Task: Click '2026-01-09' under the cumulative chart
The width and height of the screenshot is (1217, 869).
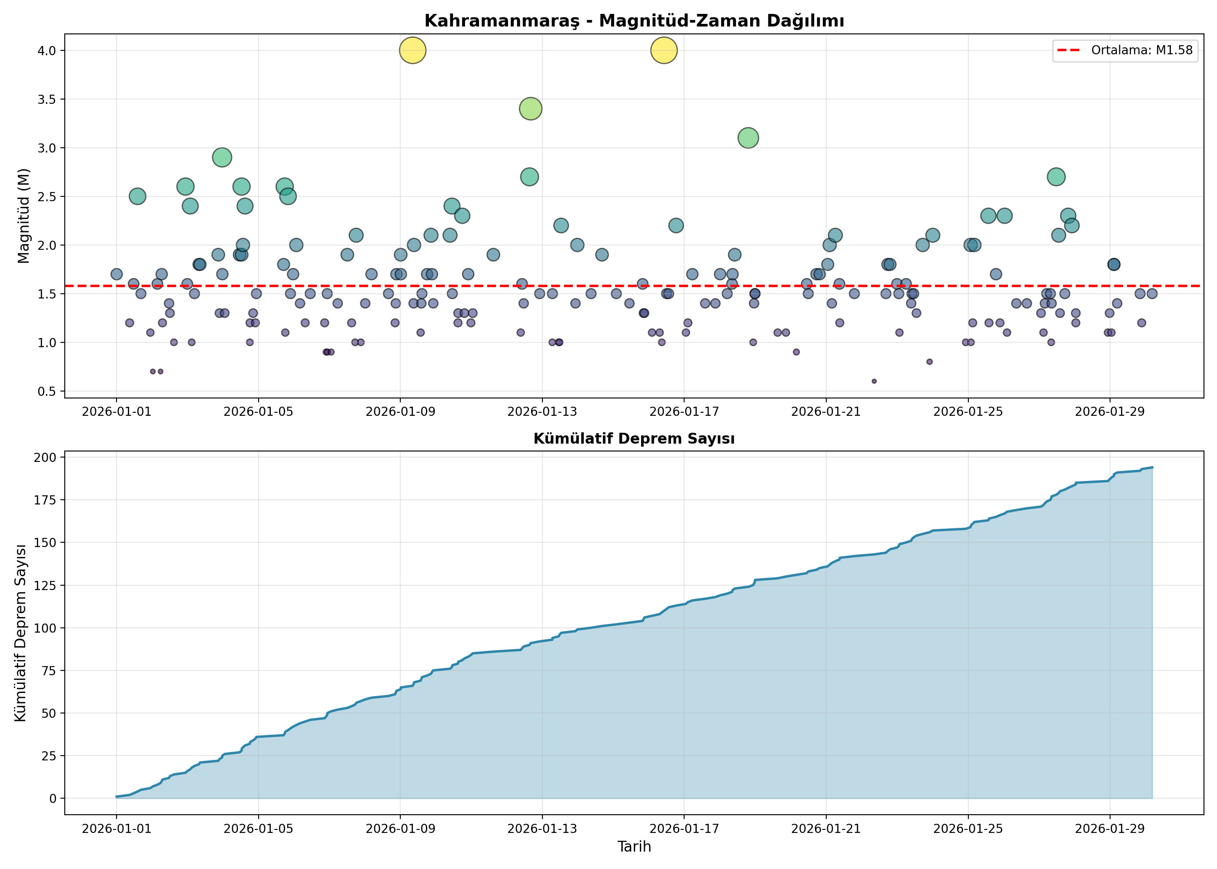Action: 400,829
